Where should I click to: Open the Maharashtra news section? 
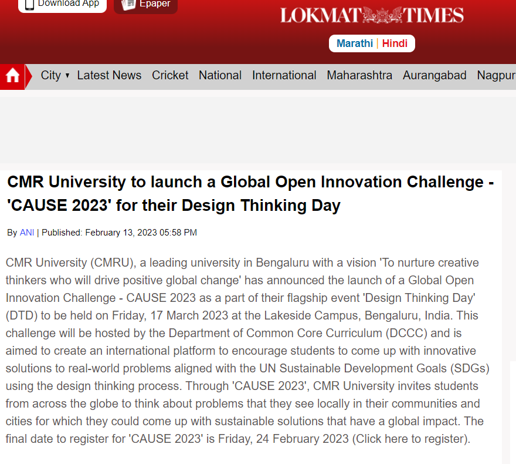pos(359,76)
